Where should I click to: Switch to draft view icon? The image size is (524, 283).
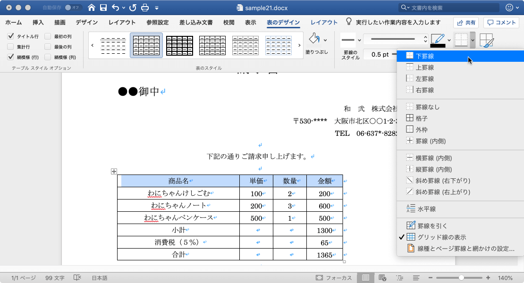pos(416,278)
